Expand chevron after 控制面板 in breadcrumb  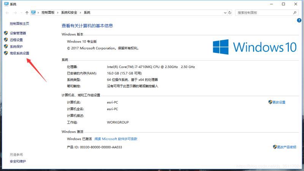(58, 13)
